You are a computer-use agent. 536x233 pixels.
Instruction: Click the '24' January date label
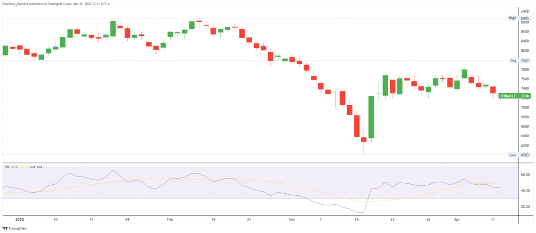coord(127,218)
